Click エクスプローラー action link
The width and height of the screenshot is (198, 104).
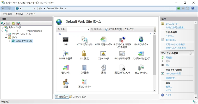click(x=172, y=24)
